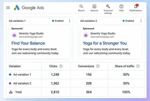Click www.serenityyoga.com in Ad variation 2

click(x=102, y=37)
